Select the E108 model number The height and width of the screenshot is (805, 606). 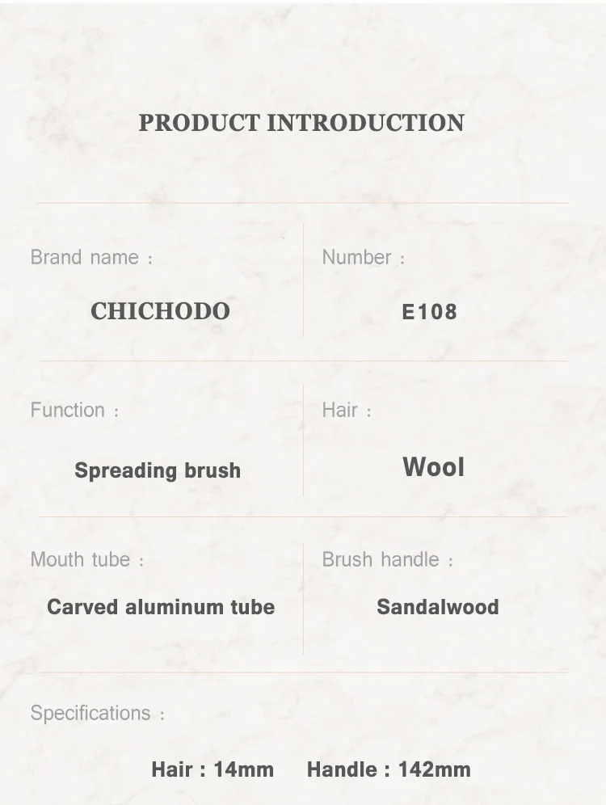click(x=429, y=312)
